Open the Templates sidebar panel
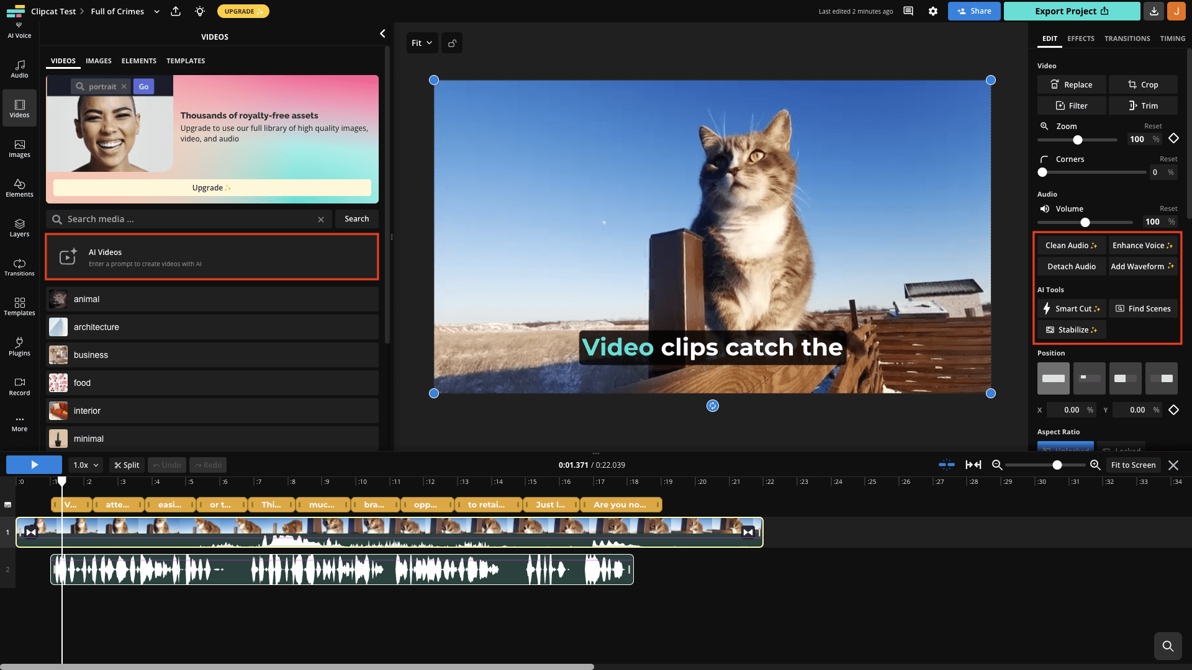The height and width of the screenshot is (670, 1192). point(19,306)
